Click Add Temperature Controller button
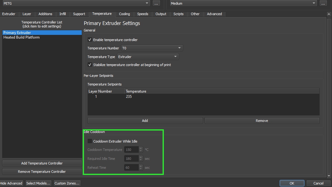The image size is (332, 187). pos(42,163)
